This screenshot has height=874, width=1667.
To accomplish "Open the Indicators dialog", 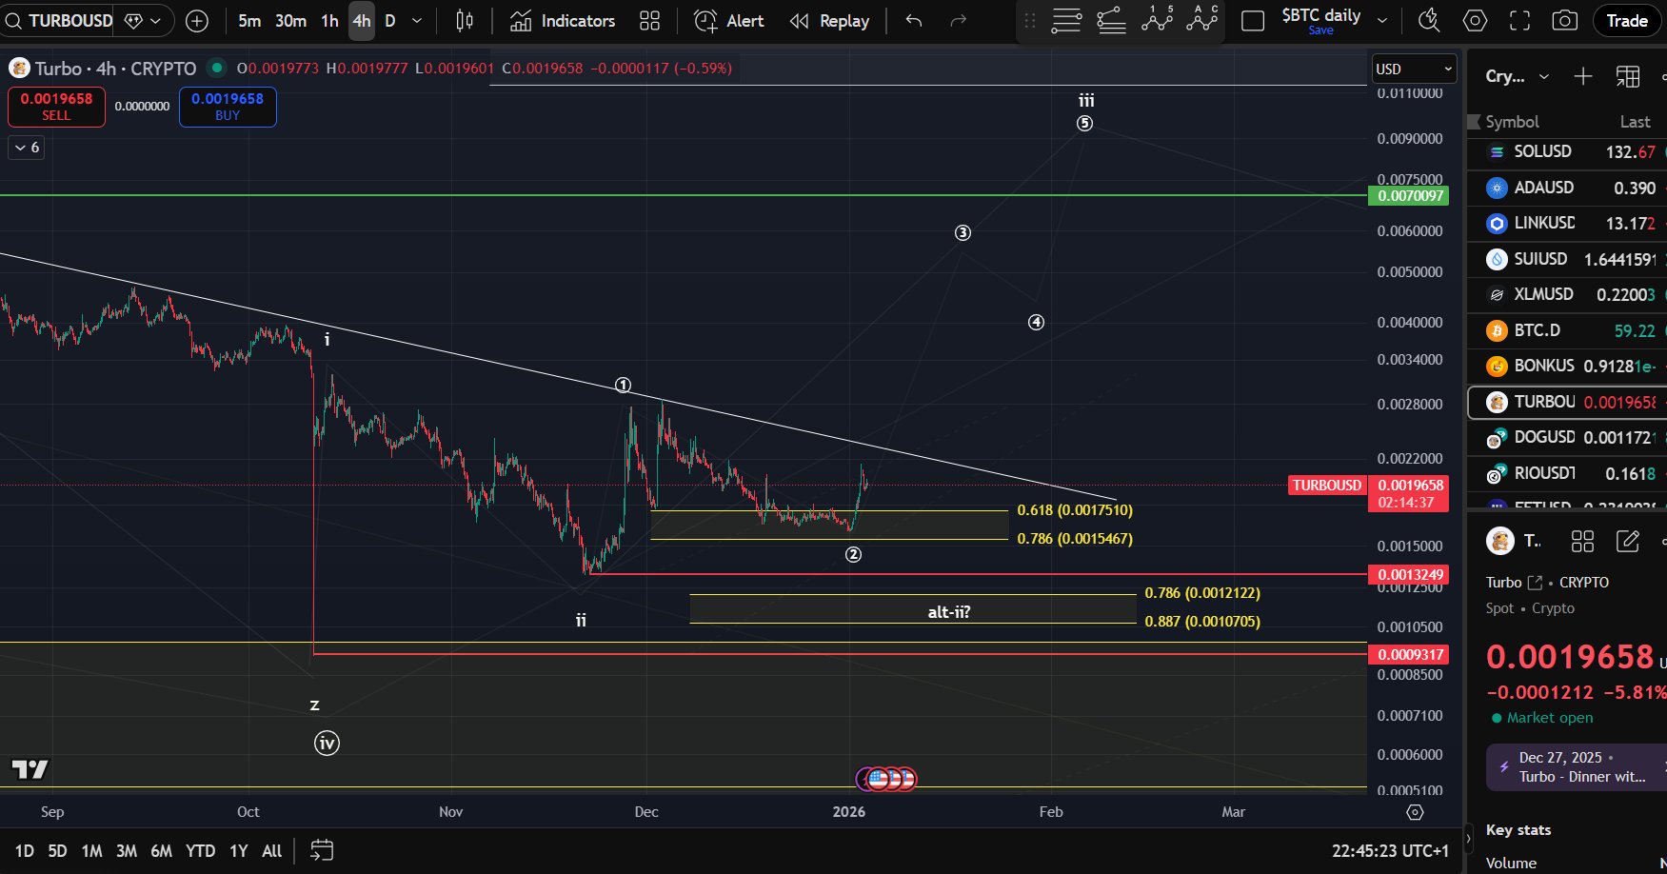I will point(562,21).
